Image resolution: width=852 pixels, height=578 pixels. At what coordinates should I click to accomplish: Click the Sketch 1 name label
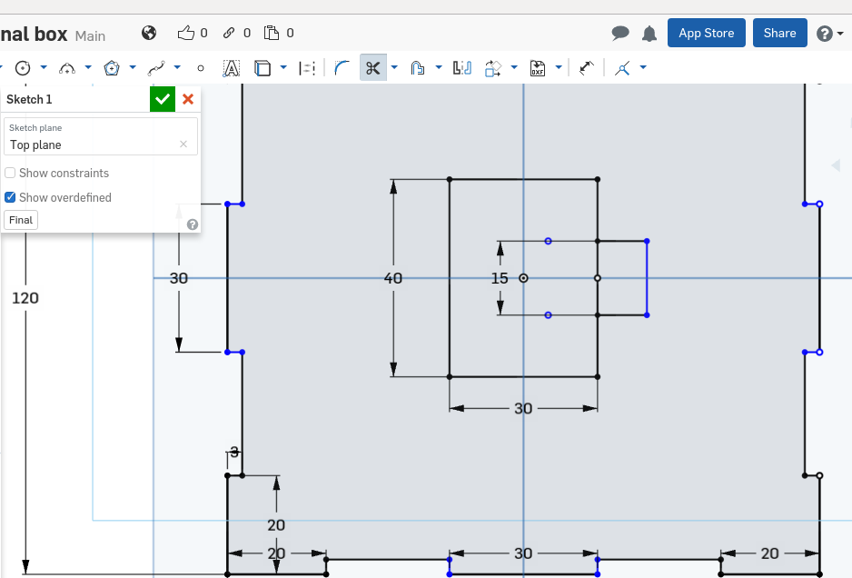click(x=29, y=99)
